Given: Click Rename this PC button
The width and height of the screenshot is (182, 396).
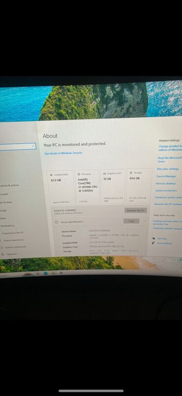Looking at the screenshot, I should tap(135, 210).
